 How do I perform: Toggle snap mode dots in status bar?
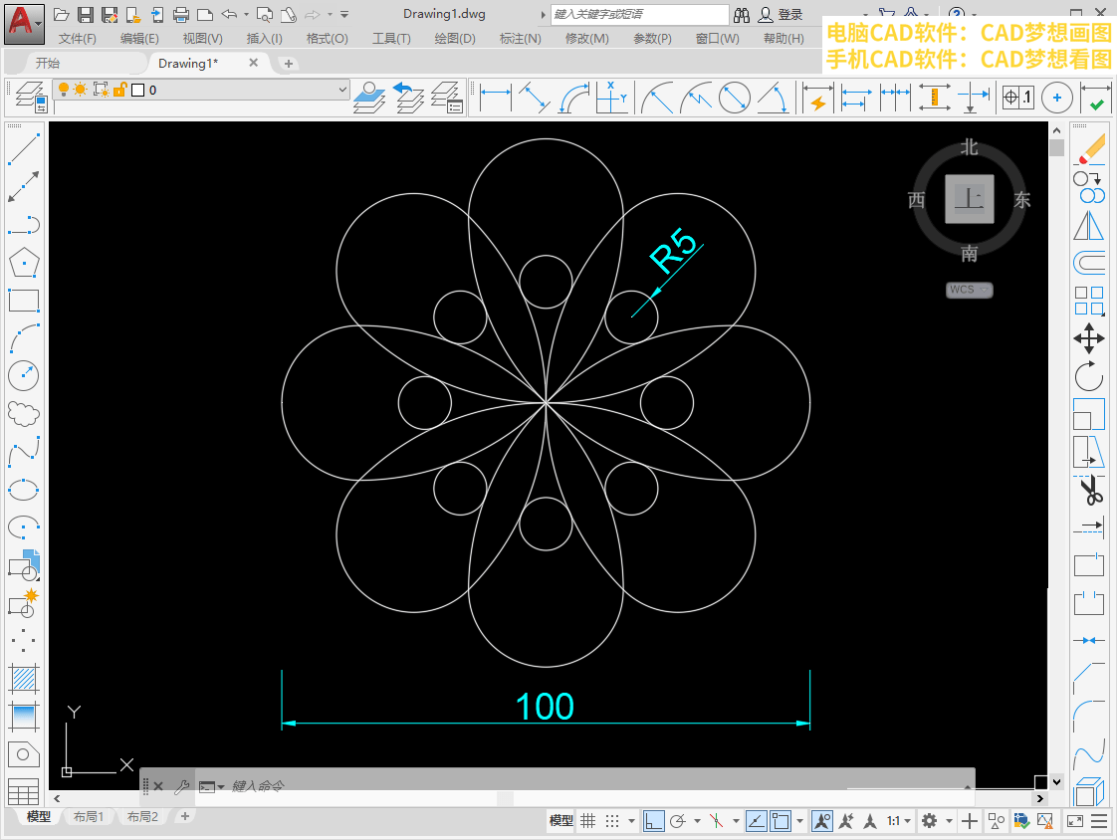(612, 821)
